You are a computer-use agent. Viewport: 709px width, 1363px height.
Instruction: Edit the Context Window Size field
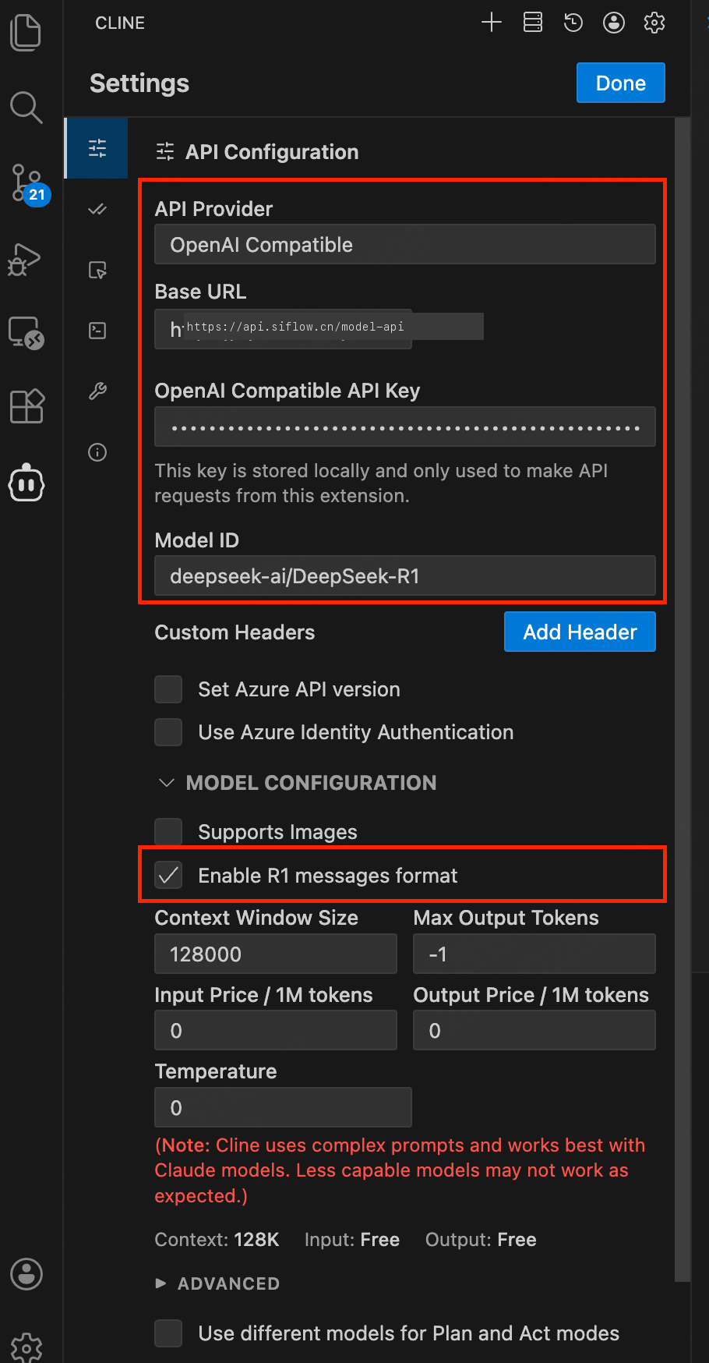point(276,954)
